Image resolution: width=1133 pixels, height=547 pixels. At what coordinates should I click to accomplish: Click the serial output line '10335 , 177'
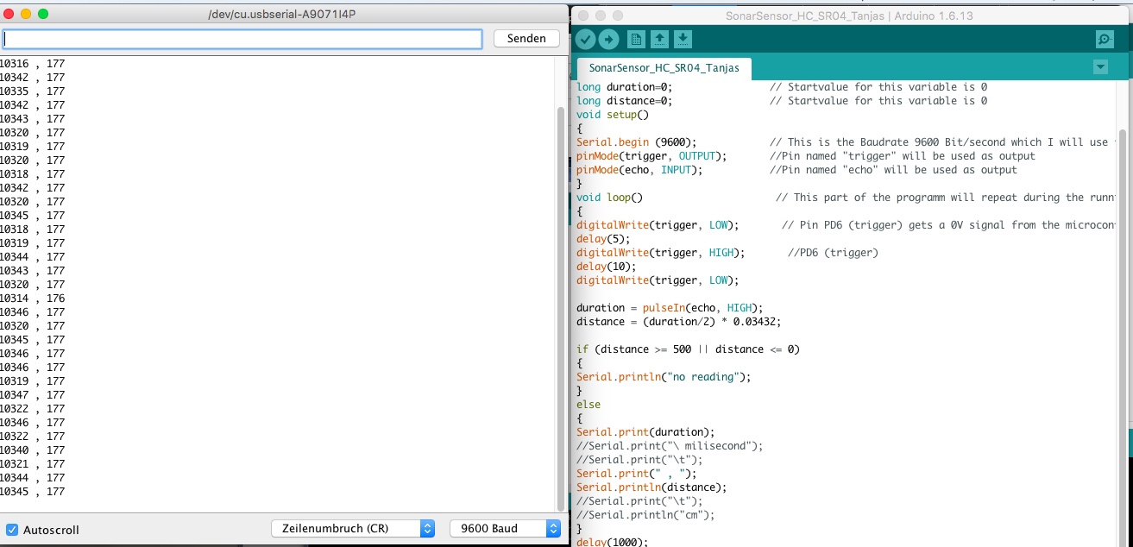[33, 91]
